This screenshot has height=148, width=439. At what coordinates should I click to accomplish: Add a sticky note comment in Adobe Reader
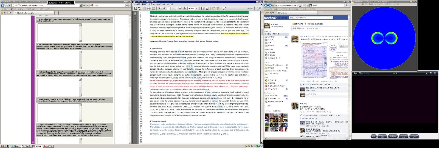[x=213, y=8]
